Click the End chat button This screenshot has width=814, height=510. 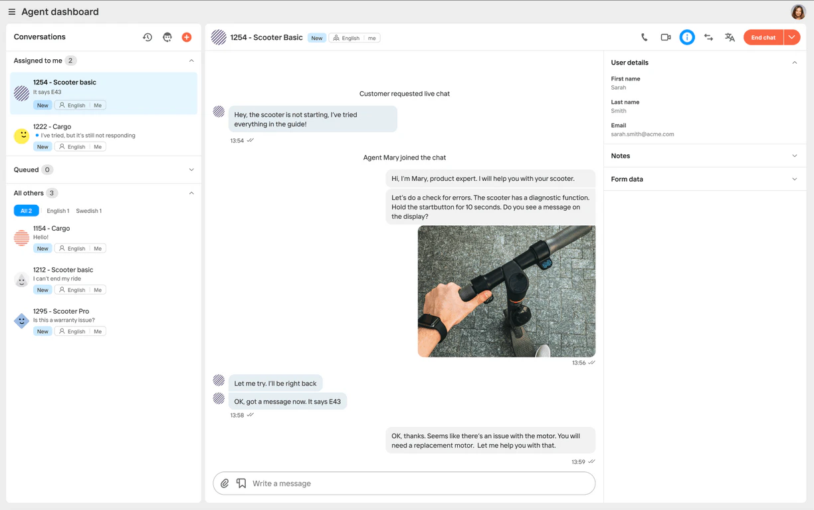(x=763, y=38)
